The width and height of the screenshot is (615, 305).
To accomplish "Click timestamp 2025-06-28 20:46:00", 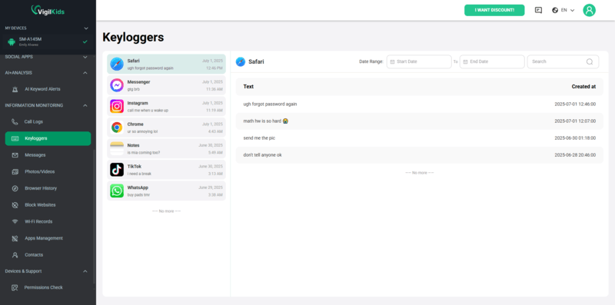I will pyautogui.click(x=575, y=155).
